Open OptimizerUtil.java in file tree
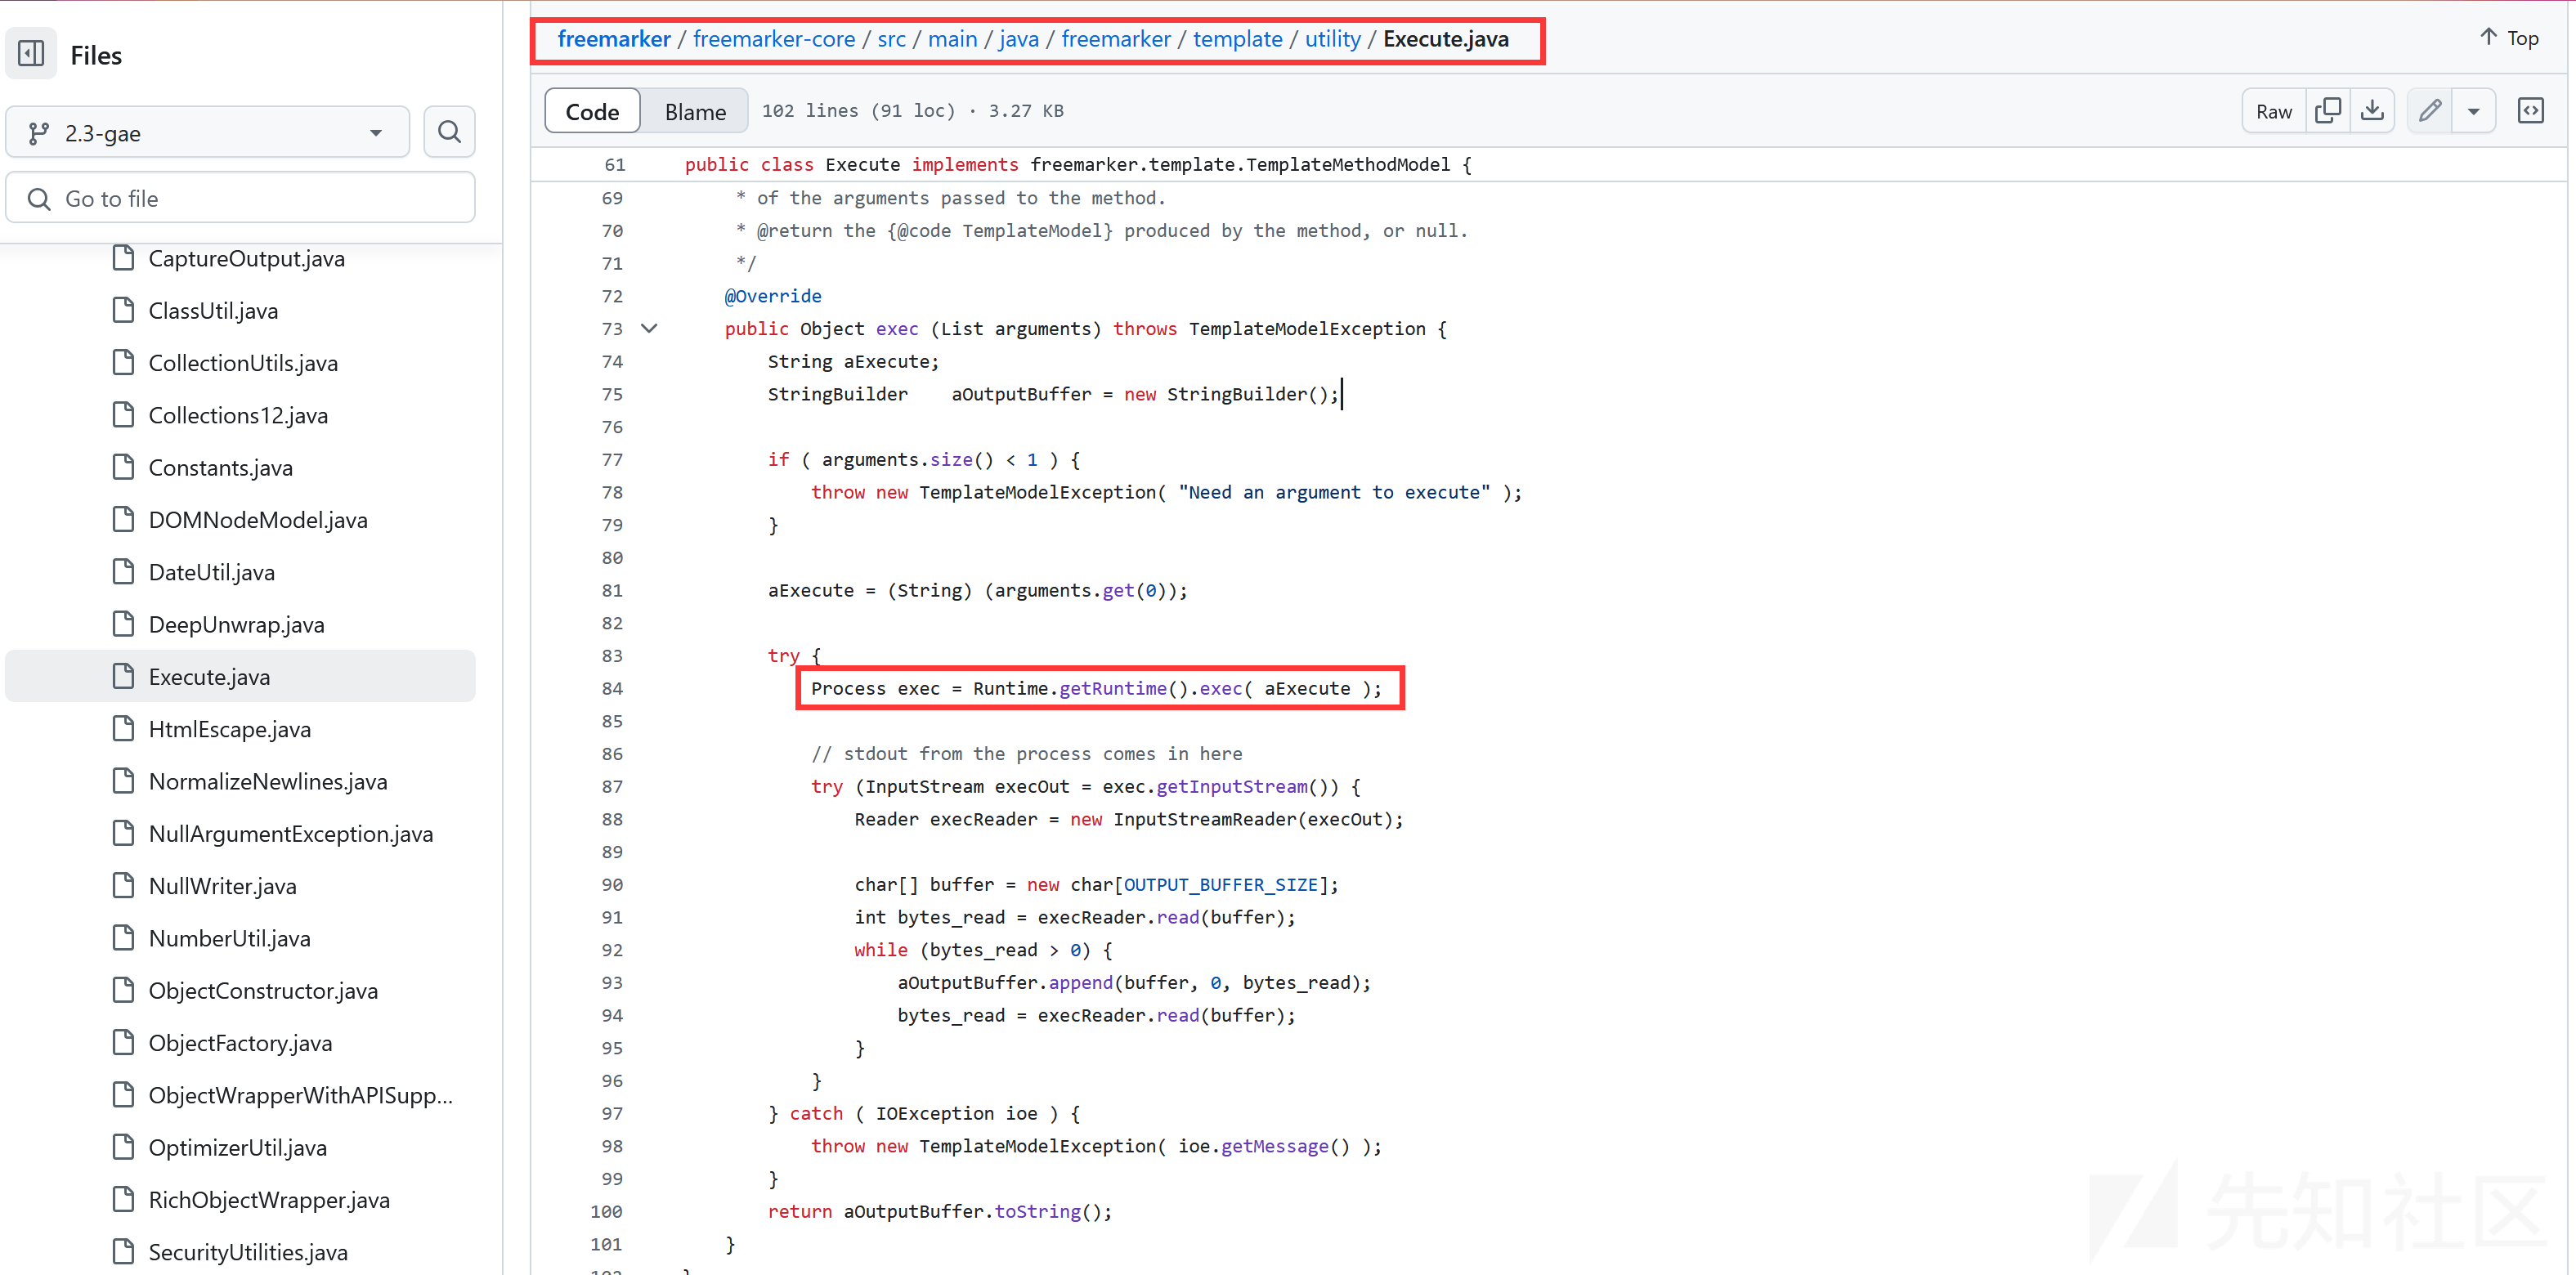2576x1275 pixels. pos(237,1147)
